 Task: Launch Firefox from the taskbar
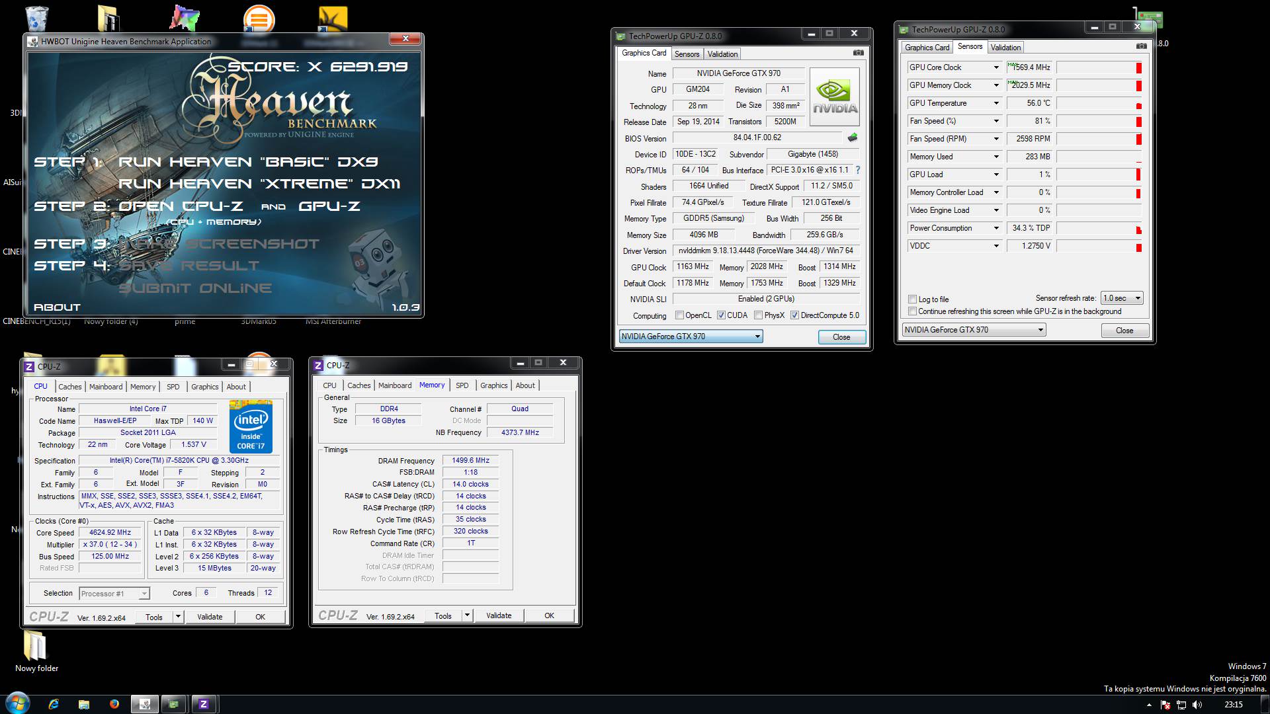[114, 704]
